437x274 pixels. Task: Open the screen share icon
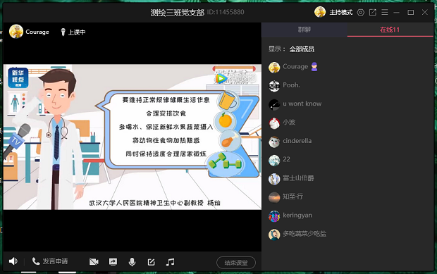pos(113,262)
